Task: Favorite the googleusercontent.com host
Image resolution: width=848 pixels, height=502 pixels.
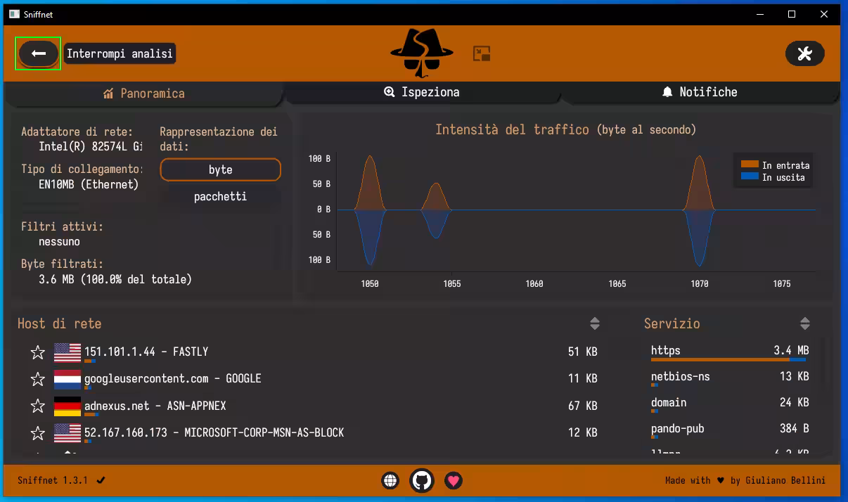Action: click(37, 378)
